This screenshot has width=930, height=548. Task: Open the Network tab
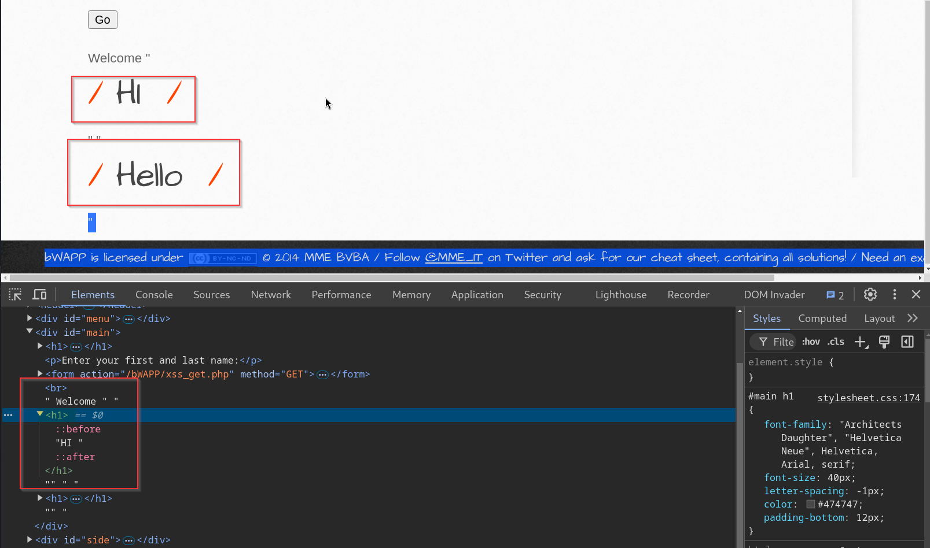pos(271,295)
